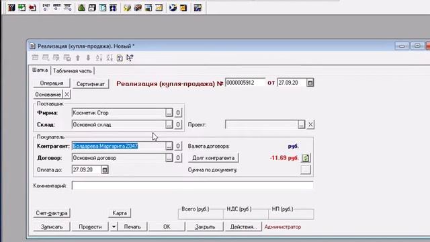Click the Сумма по документу square button
The image size is (430, 242).
[305, 170]
